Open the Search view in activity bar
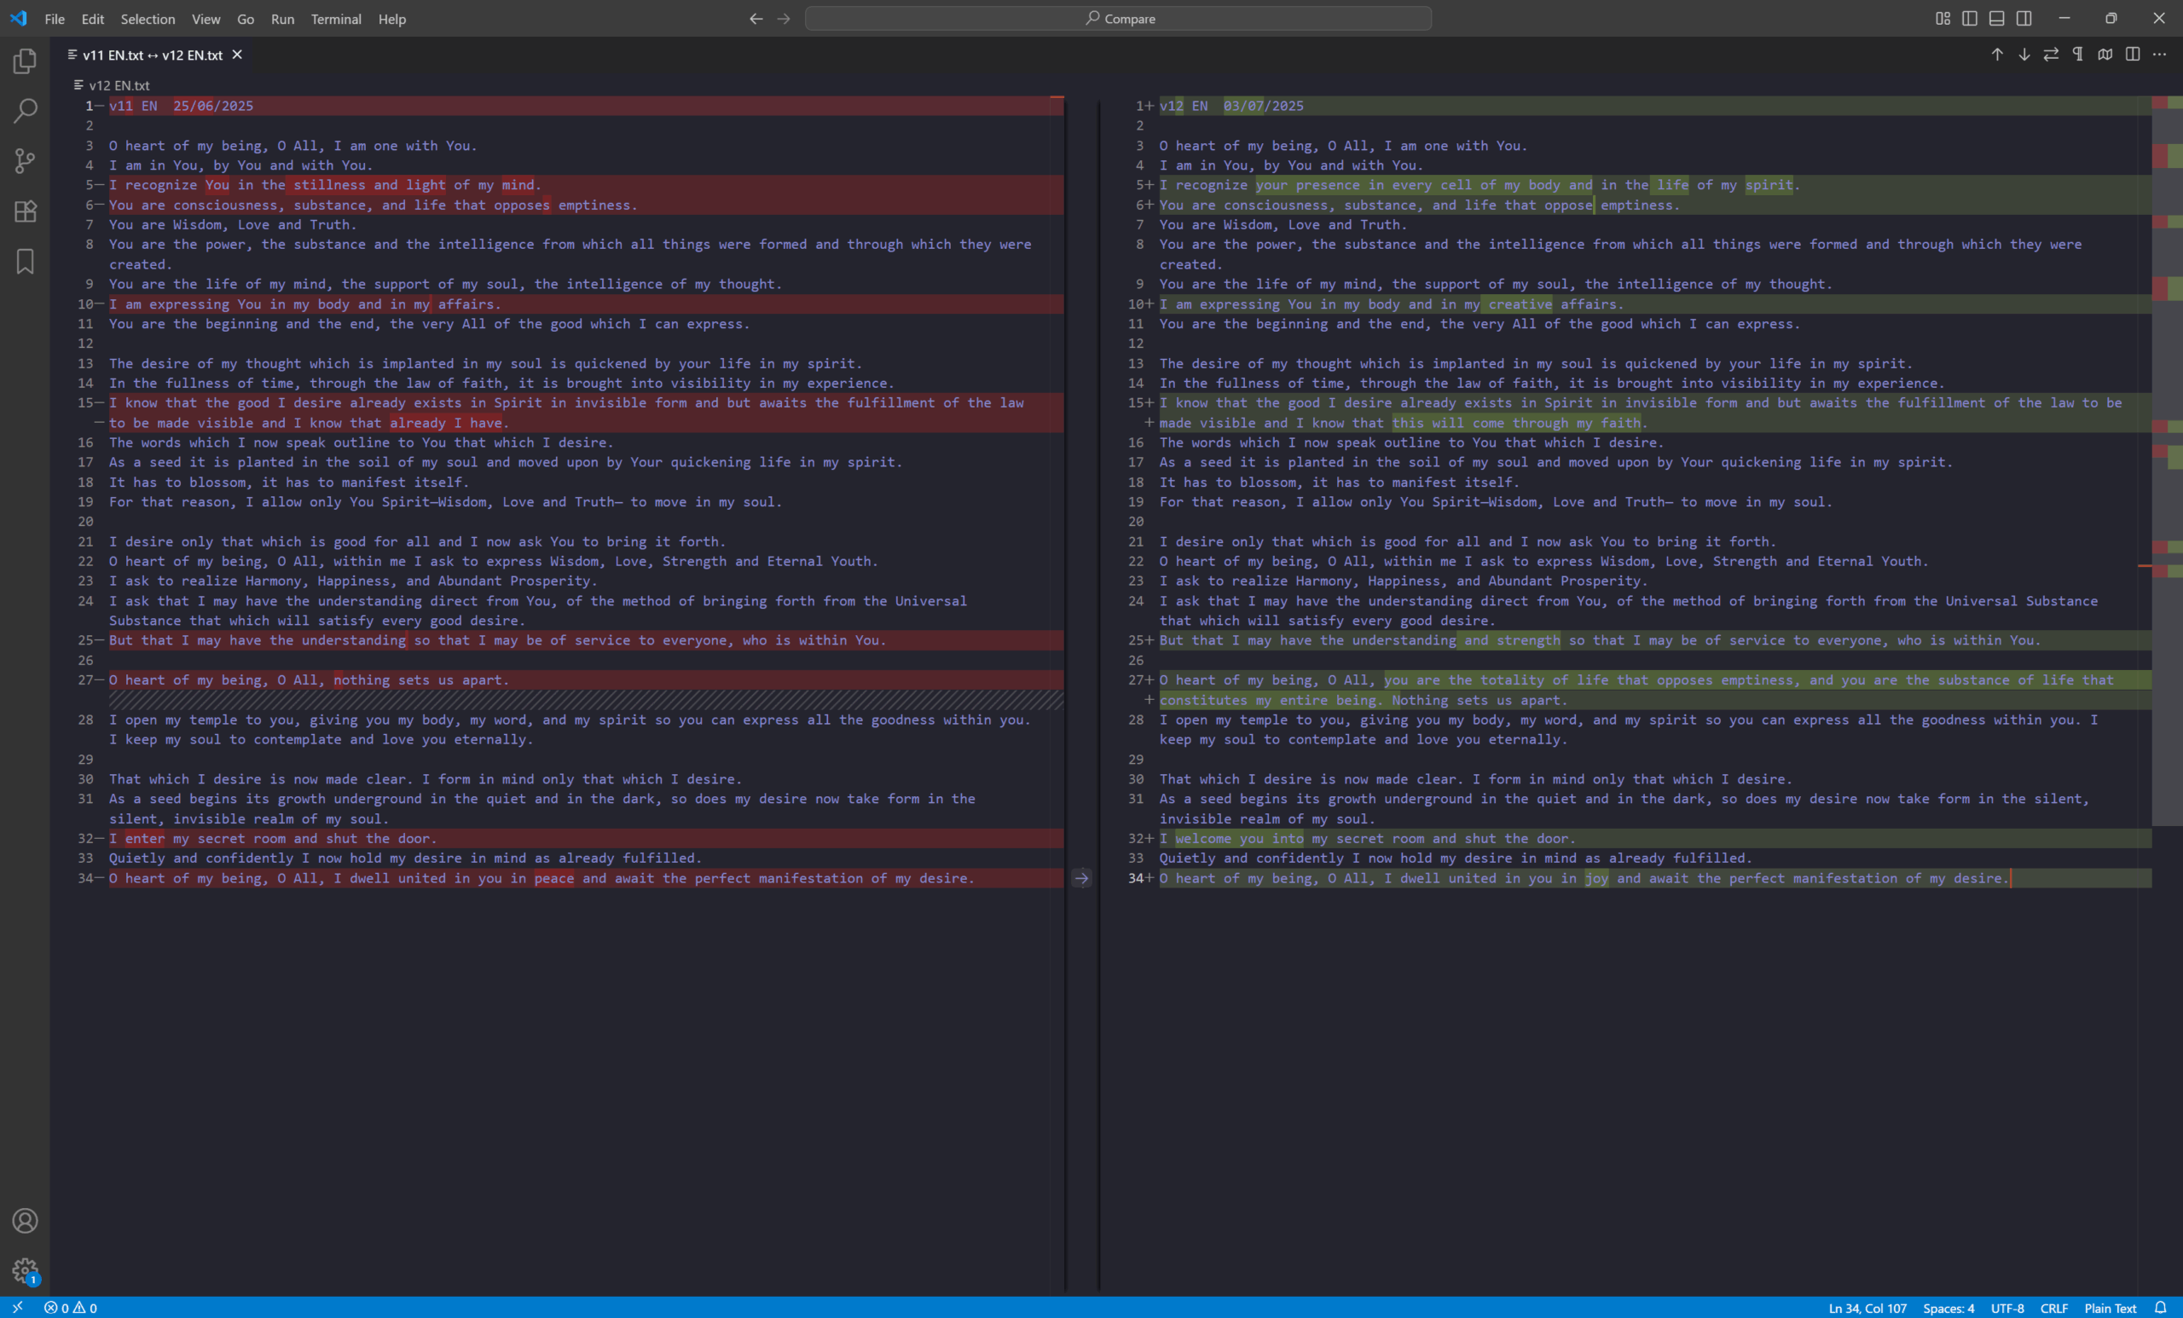This screenshot has height=1318, width=2183. tap(25, 111)
